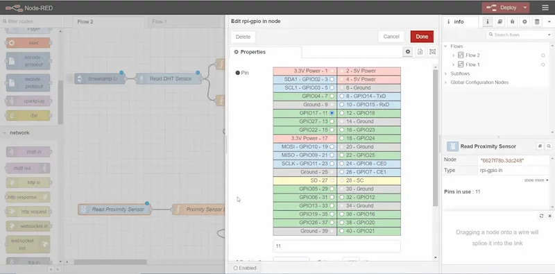555x274 pixels.
Task: Cancel the rpi-gpio node edit
Action: [391, 37]
